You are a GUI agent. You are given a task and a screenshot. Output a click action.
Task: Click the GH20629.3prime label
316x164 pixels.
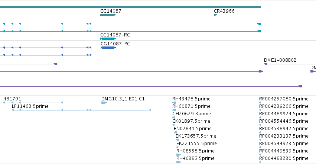[x=192, y=113]
